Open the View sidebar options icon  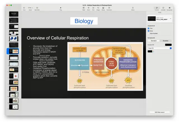(24, 8)
